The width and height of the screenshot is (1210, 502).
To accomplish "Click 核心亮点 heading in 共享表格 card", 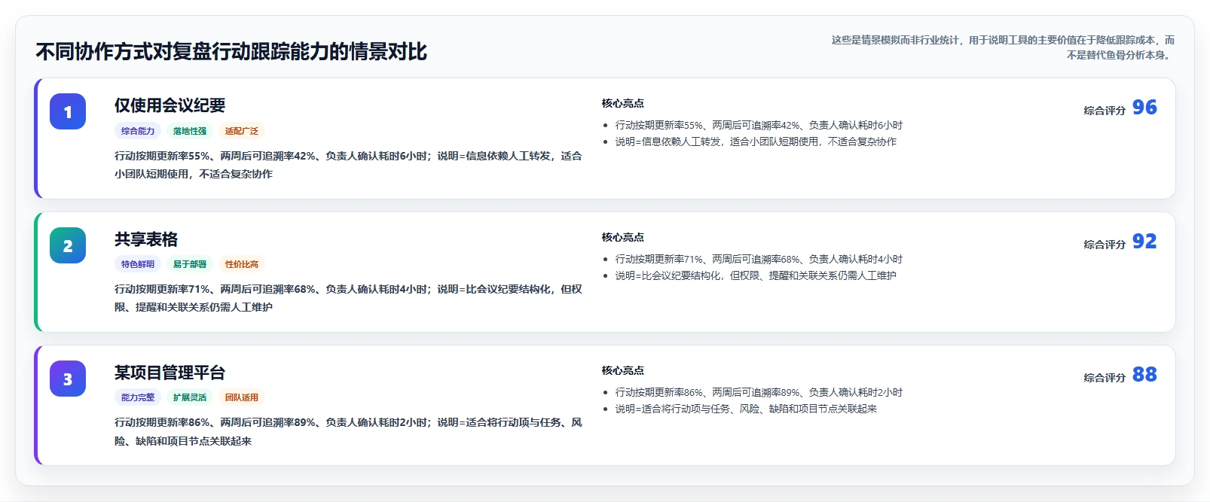I will pos(623,238).
